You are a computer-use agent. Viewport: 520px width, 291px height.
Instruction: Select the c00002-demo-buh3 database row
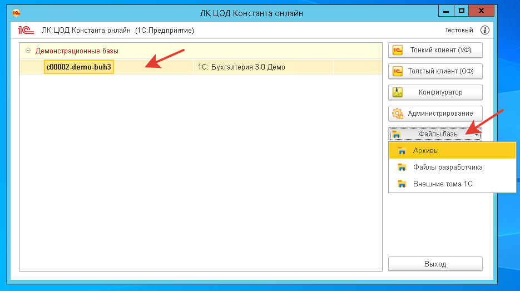pos(79,67)
